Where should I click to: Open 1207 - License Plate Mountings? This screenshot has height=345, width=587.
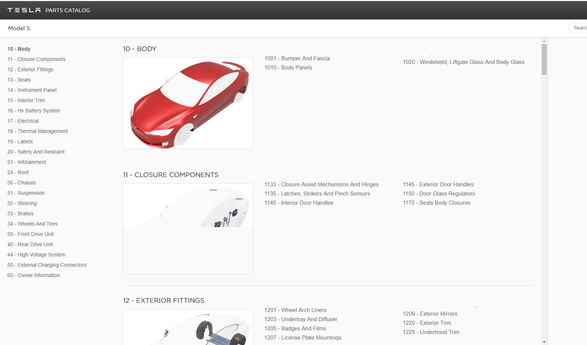click(303, 338)
